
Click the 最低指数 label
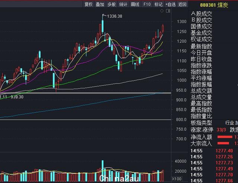click(x=202, y=110)
